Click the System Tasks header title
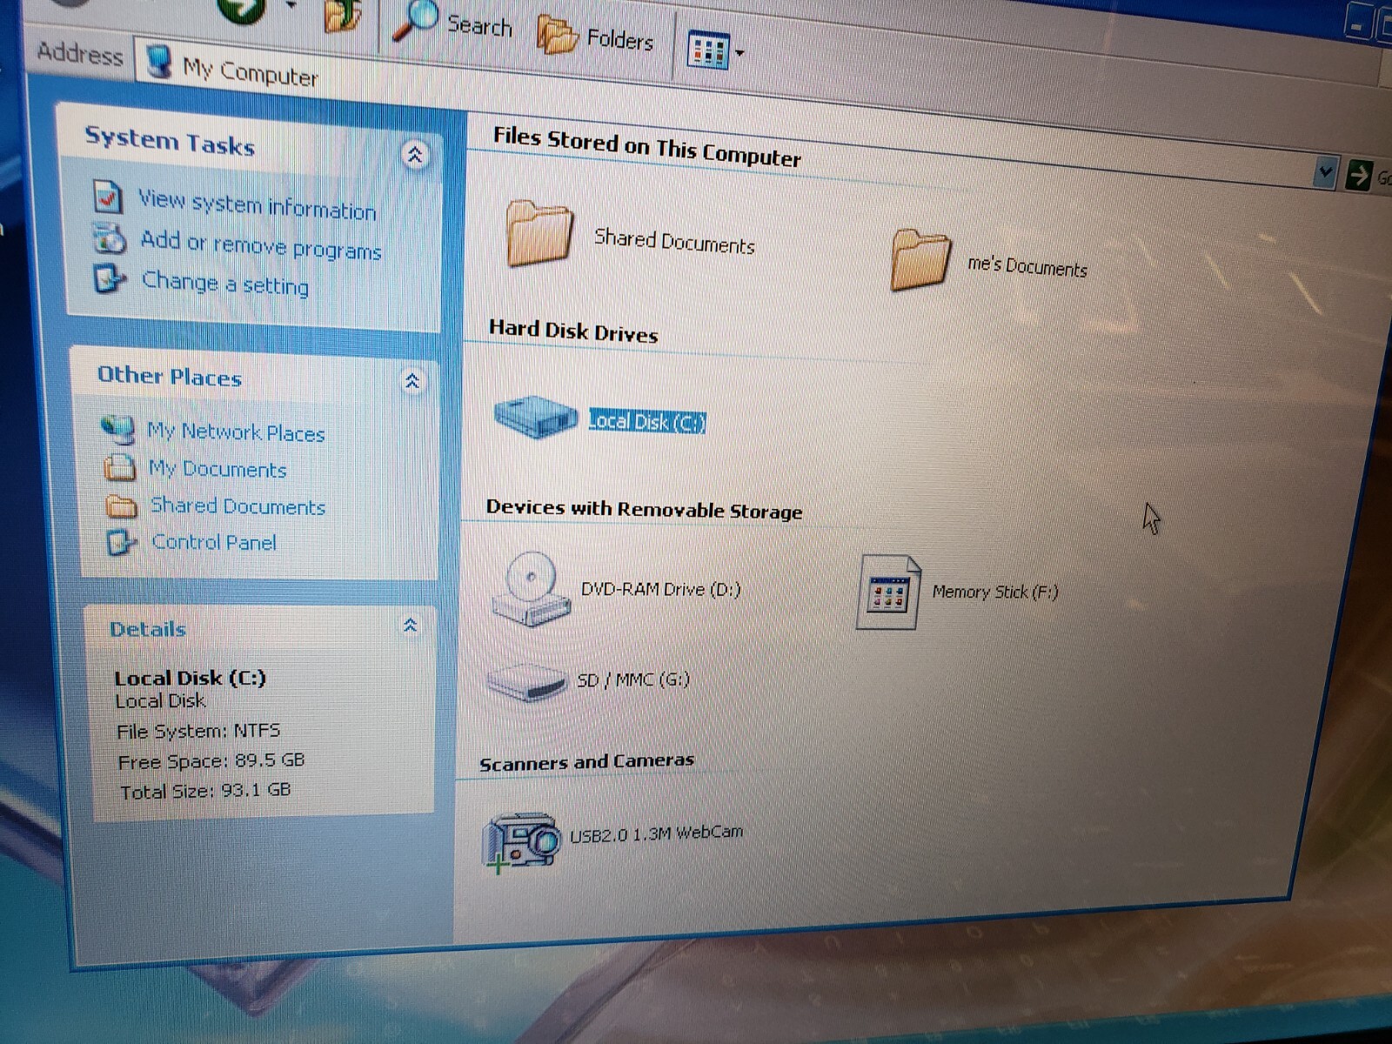This screenshot has height=1044, width=1392. [170, 141]
